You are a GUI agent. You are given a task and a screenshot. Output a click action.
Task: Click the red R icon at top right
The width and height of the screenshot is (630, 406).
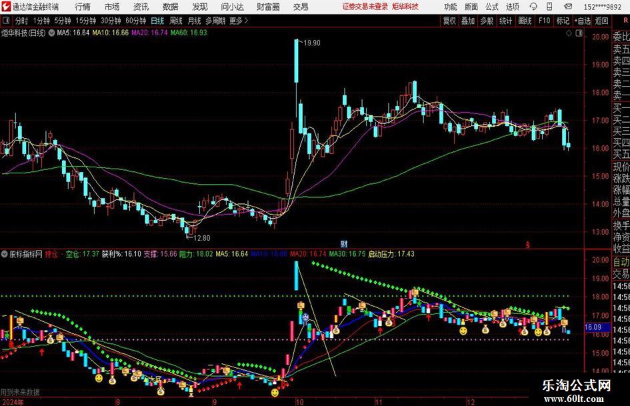click(625, 21)
